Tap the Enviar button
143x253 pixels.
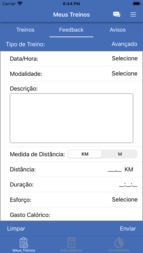pyautogui.click(x=128, y=229)
